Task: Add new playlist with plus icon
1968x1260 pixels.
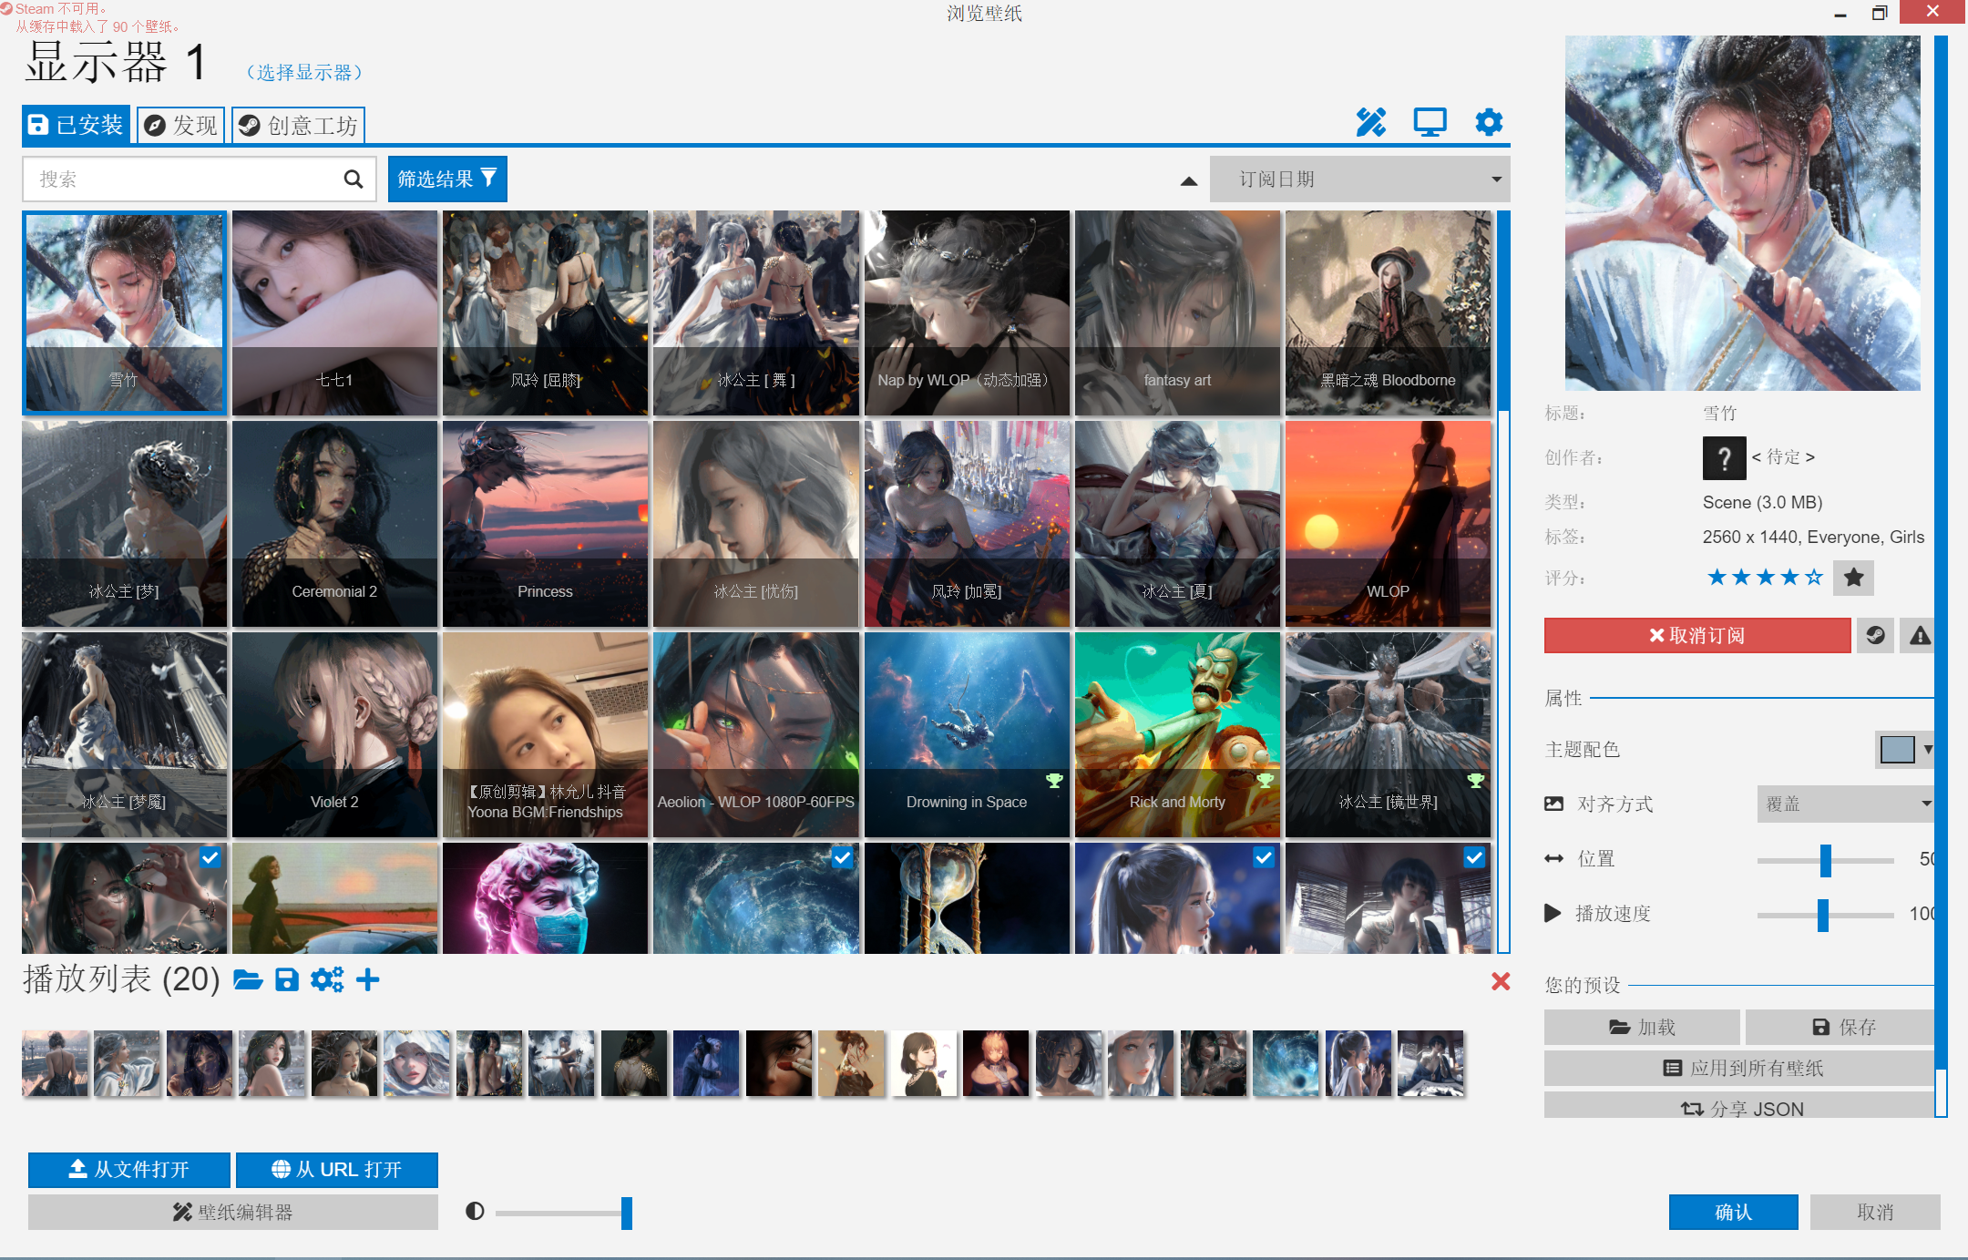Action: (x=368, y=980)
